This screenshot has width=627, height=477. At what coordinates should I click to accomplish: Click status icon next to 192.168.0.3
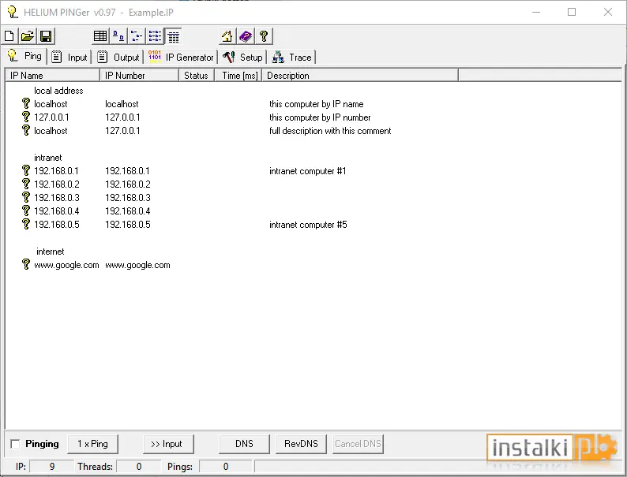point(26,198)
